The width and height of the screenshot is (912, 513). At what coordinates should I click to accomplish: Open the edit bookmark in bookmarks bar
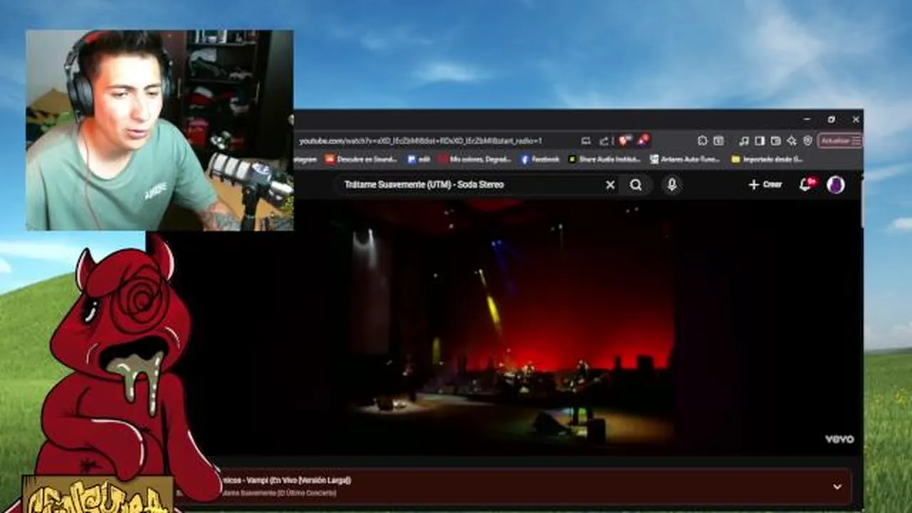click(x=418, y=160)
